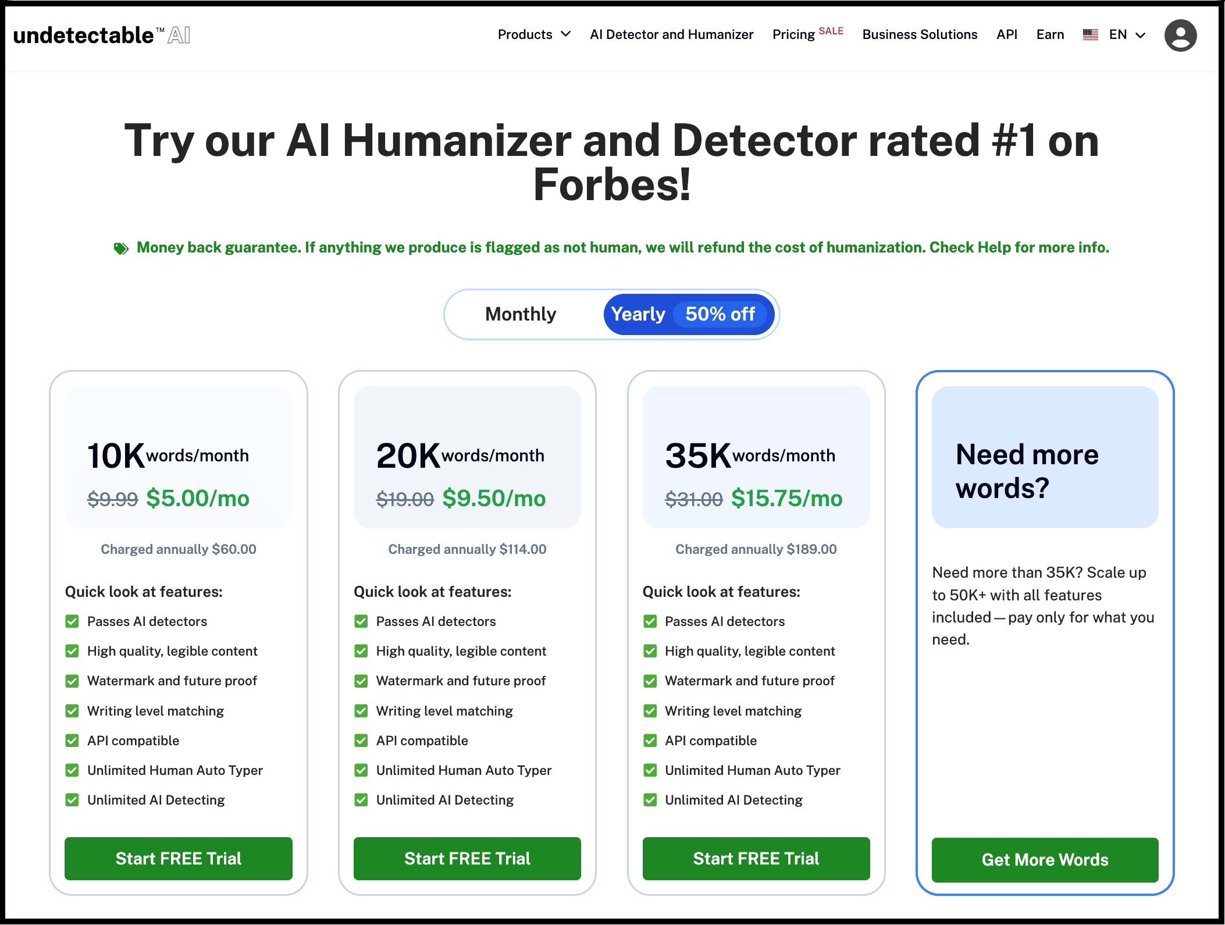Viewport: 1225px width, 925px height.
Task: Click Charged annually $189.00 text
Action: [x=756, y=549]
